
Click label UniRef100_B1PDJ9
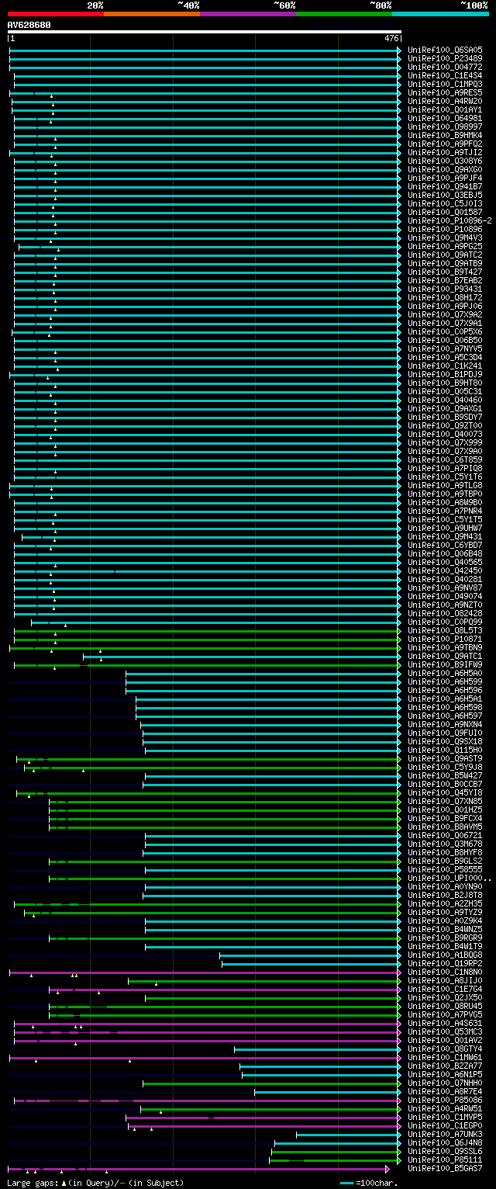click(x=445, y=374)
